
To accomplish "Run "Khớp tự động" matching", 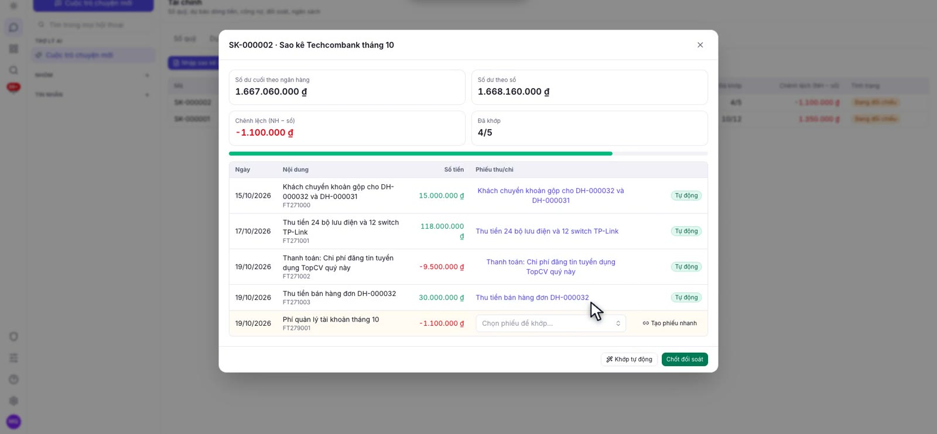I will (x=629, y=359).
